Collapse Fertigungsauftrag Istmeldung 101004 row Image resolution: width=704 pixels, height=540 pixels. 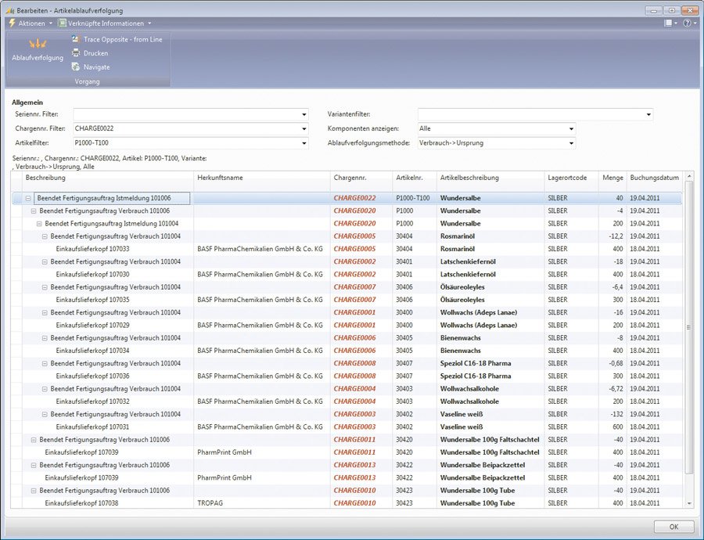pyautogui.click(x=39, y=224)
